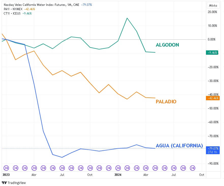This screenshot has height=186, width=224.
Task: Click the green -9.46% price label
Action: pos(213,53)
